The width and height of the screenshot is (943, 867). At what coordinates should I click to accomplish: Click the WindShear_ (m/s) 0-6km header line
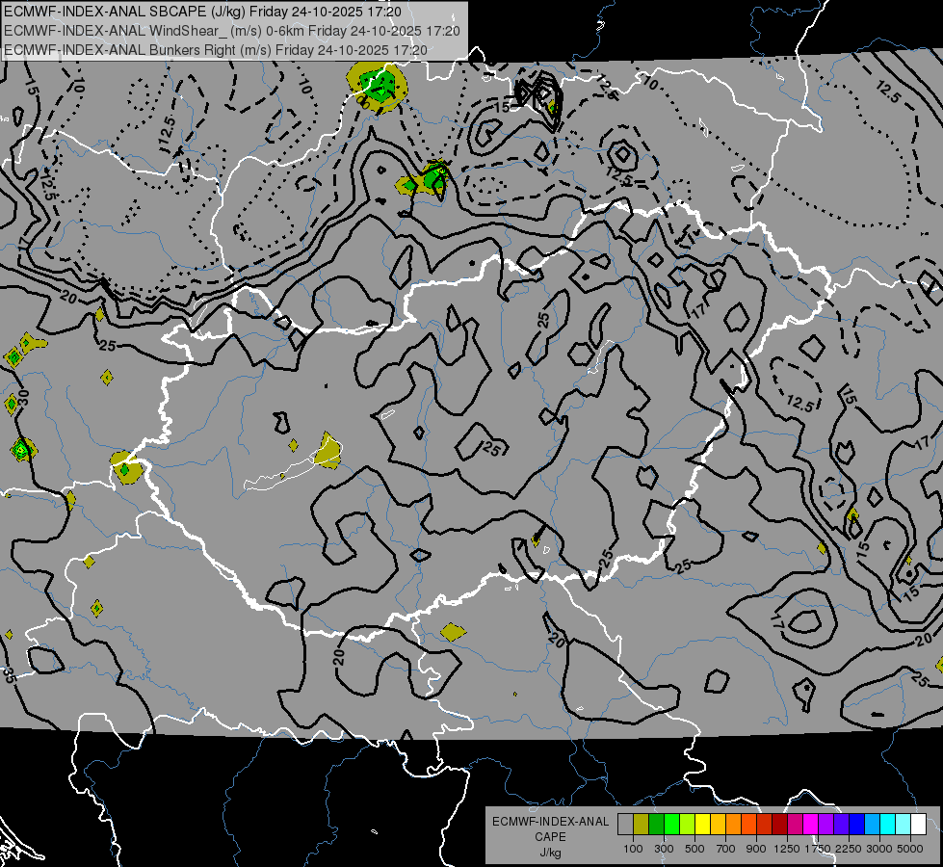[x=232, y=31]
